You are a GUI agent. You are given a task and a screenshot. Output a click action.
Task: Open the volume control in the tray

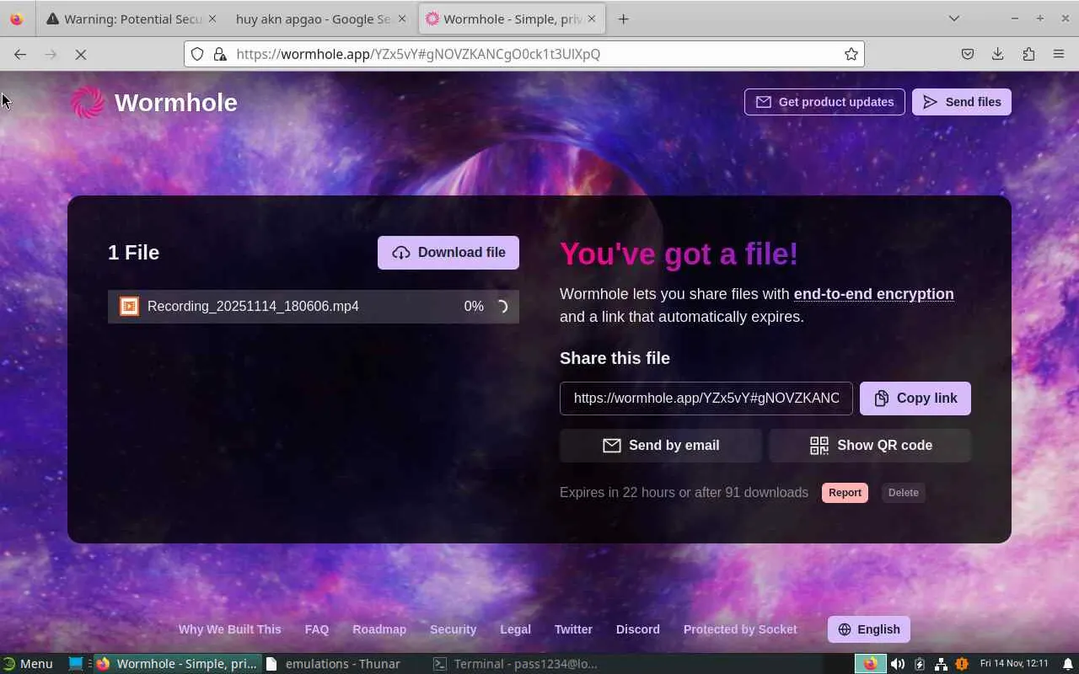pos(898,664)
